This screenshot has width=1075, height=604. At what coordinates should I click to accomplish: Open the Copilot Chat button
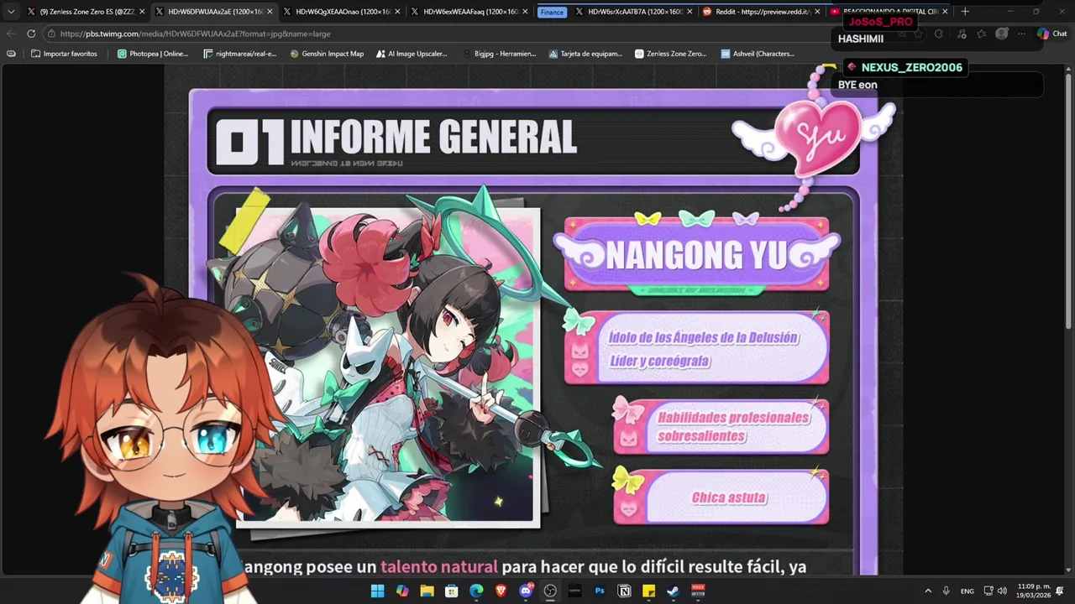[1051, 34]
